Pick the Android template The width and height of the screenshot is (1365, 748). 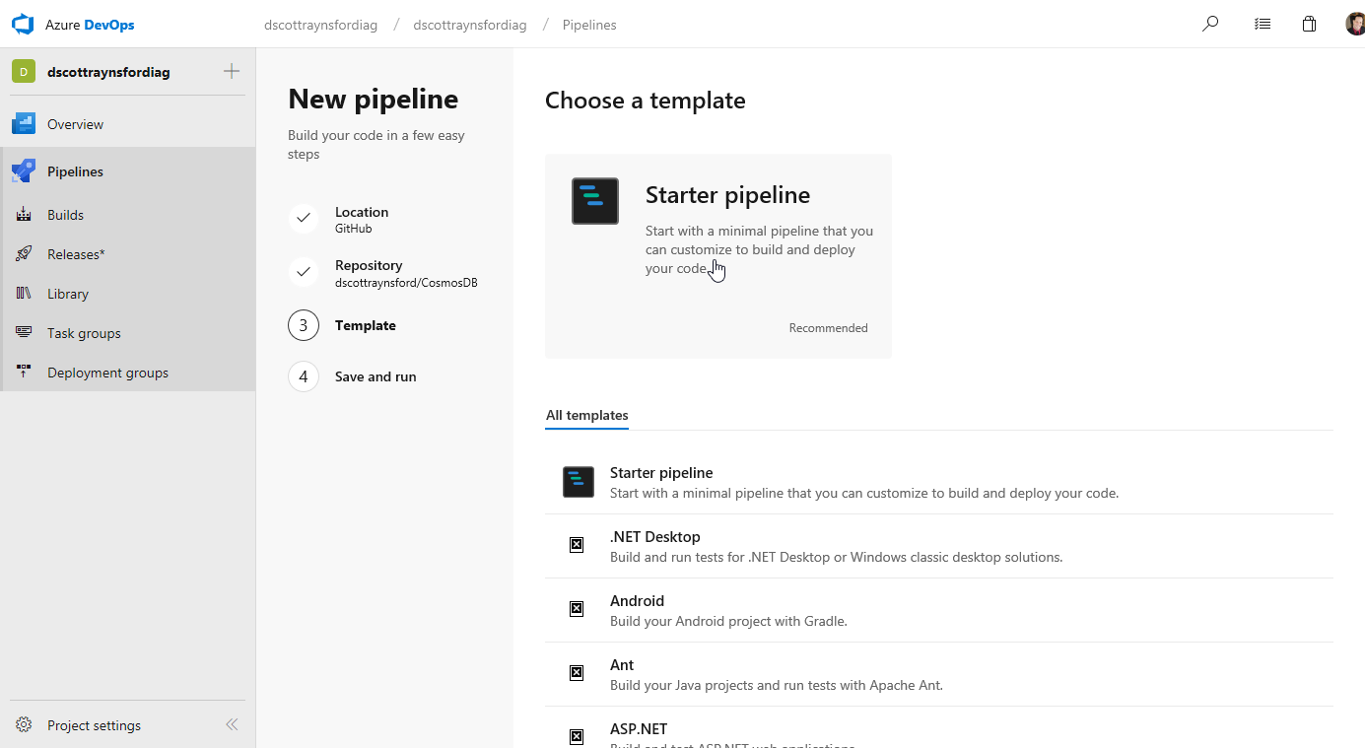[x=637, y=601]
